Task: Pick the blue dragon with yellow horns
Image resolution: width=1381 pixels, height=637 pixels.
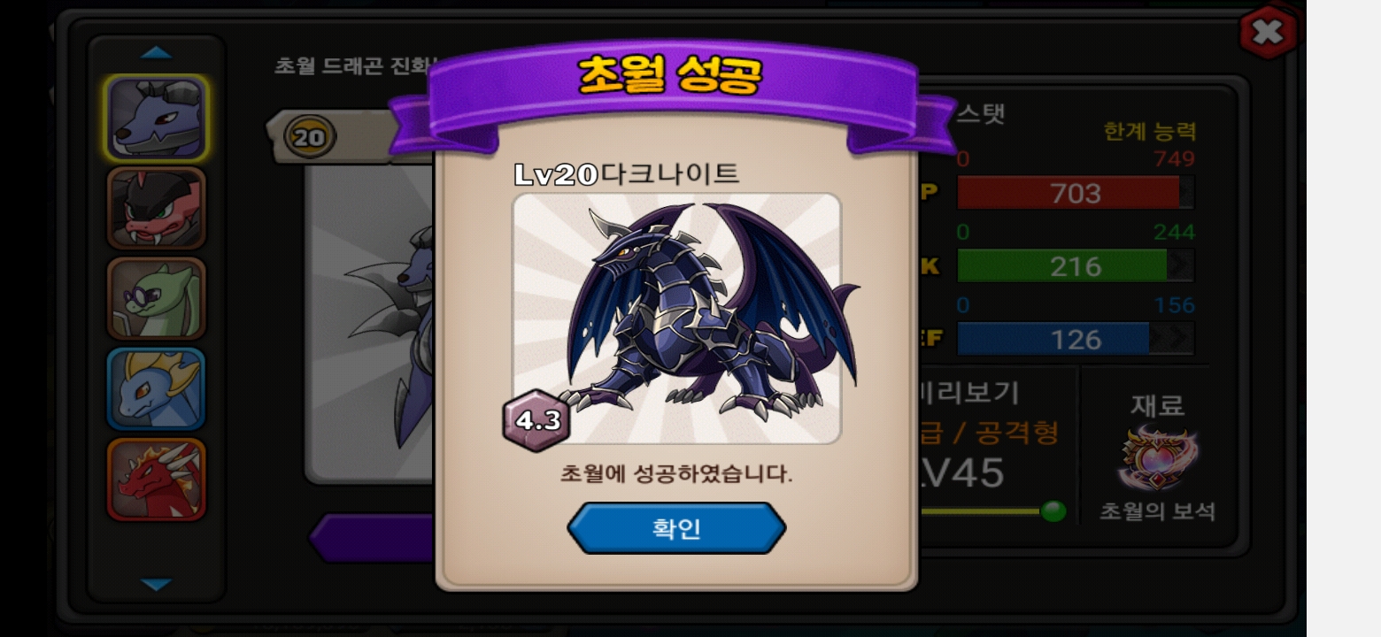Action: (157, 389)
